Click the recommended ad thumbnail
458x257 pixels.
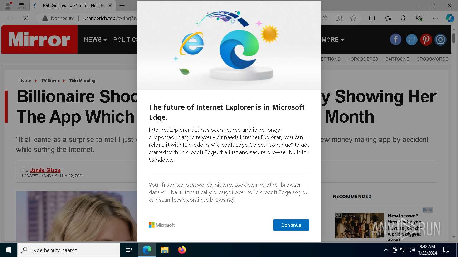(x=359, y=226)
